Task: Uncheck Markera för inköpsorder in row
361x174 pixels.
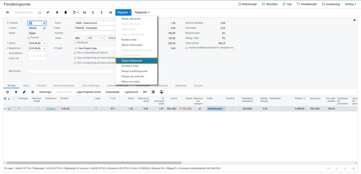Action: (200, 109)
